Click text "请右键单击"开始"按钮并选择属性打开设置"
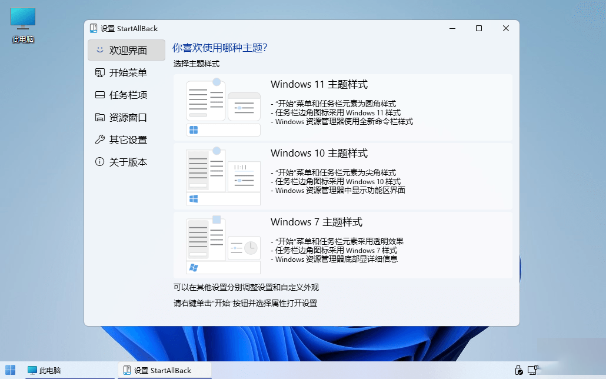Screen dimensions: 606x379 245,303
